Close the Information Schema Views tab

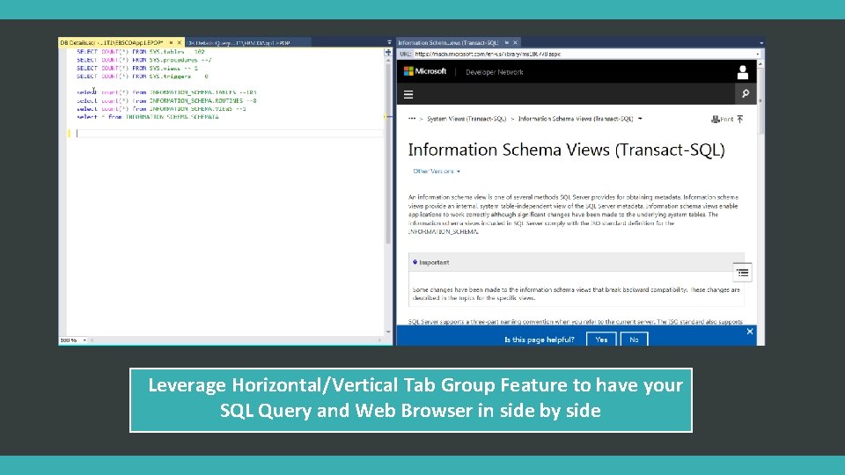[x=515, y=42]
